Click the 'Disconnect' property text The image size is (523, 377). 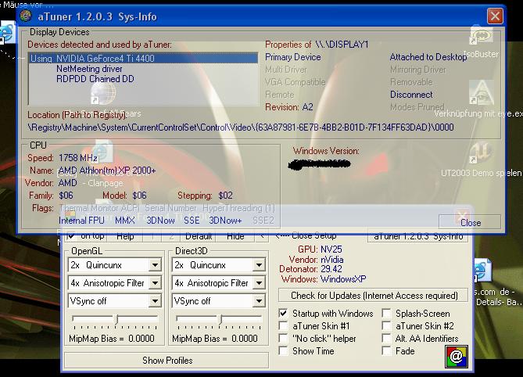pyautogui.click(x=411, y=95)
